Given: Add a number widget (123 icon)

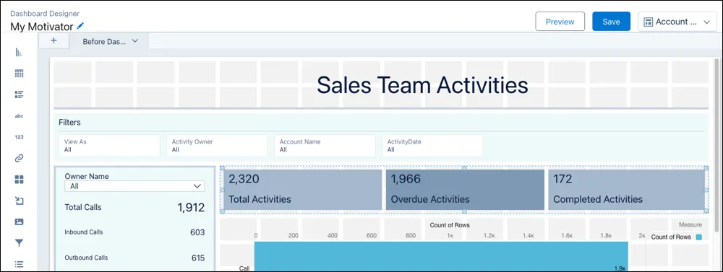Looking at the screenshot, I should tap(19, 137).
